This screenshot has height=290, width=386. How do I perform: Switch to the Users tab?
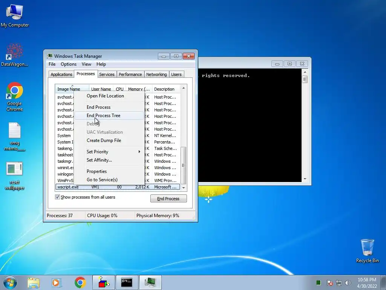(x=176, y=74)
